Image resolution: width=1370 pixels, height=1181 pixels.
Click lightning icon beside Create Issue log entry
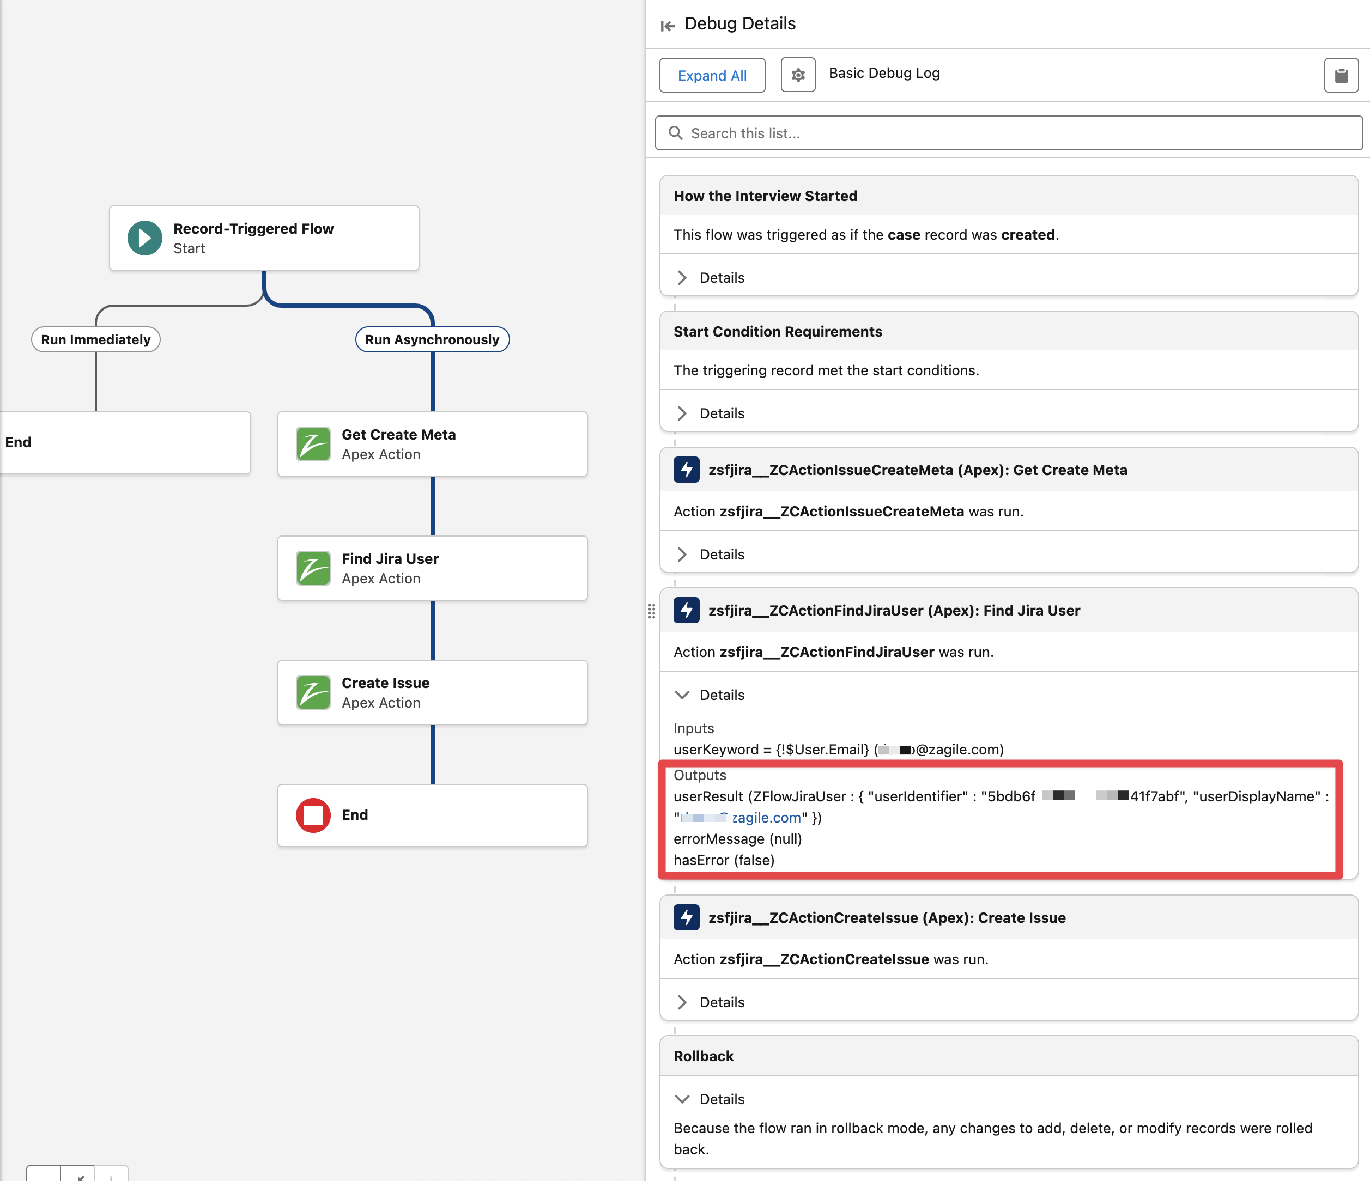686,917
